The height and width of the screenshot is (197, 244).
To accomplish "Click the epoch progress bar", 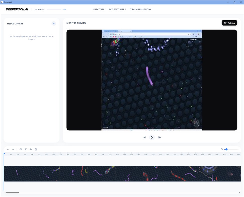I will pyautogui.click(x=54, y=9).
